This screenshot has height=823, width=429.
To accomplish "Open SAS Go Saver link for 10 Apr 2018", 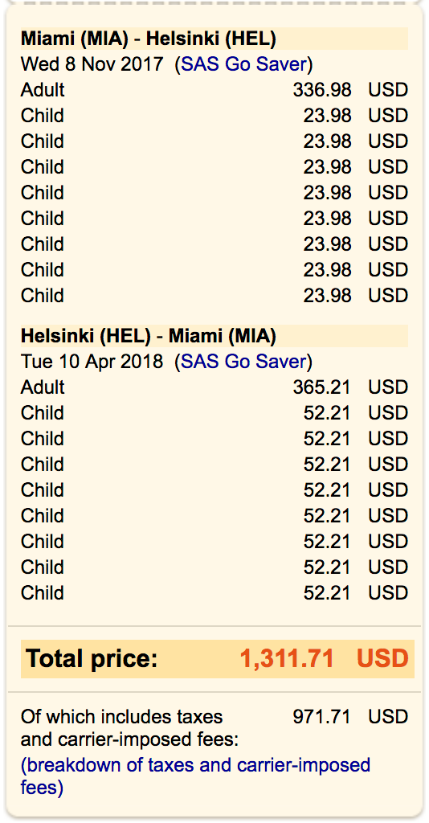I will tap(243, 361).
